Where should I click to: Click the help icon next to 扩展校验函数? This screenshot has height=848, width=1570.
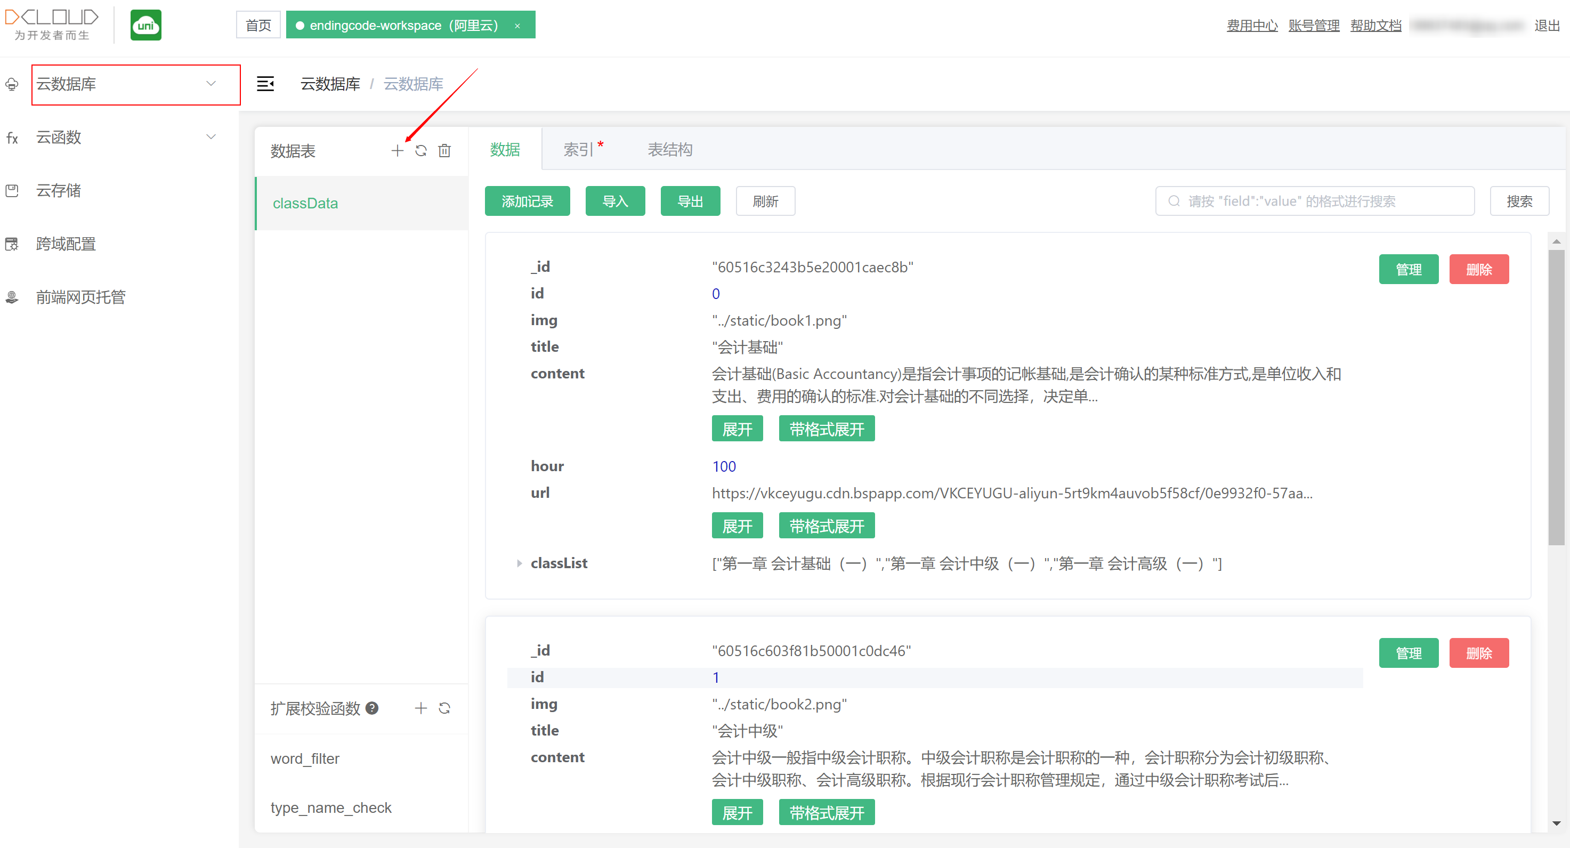[x=372, y=708]
